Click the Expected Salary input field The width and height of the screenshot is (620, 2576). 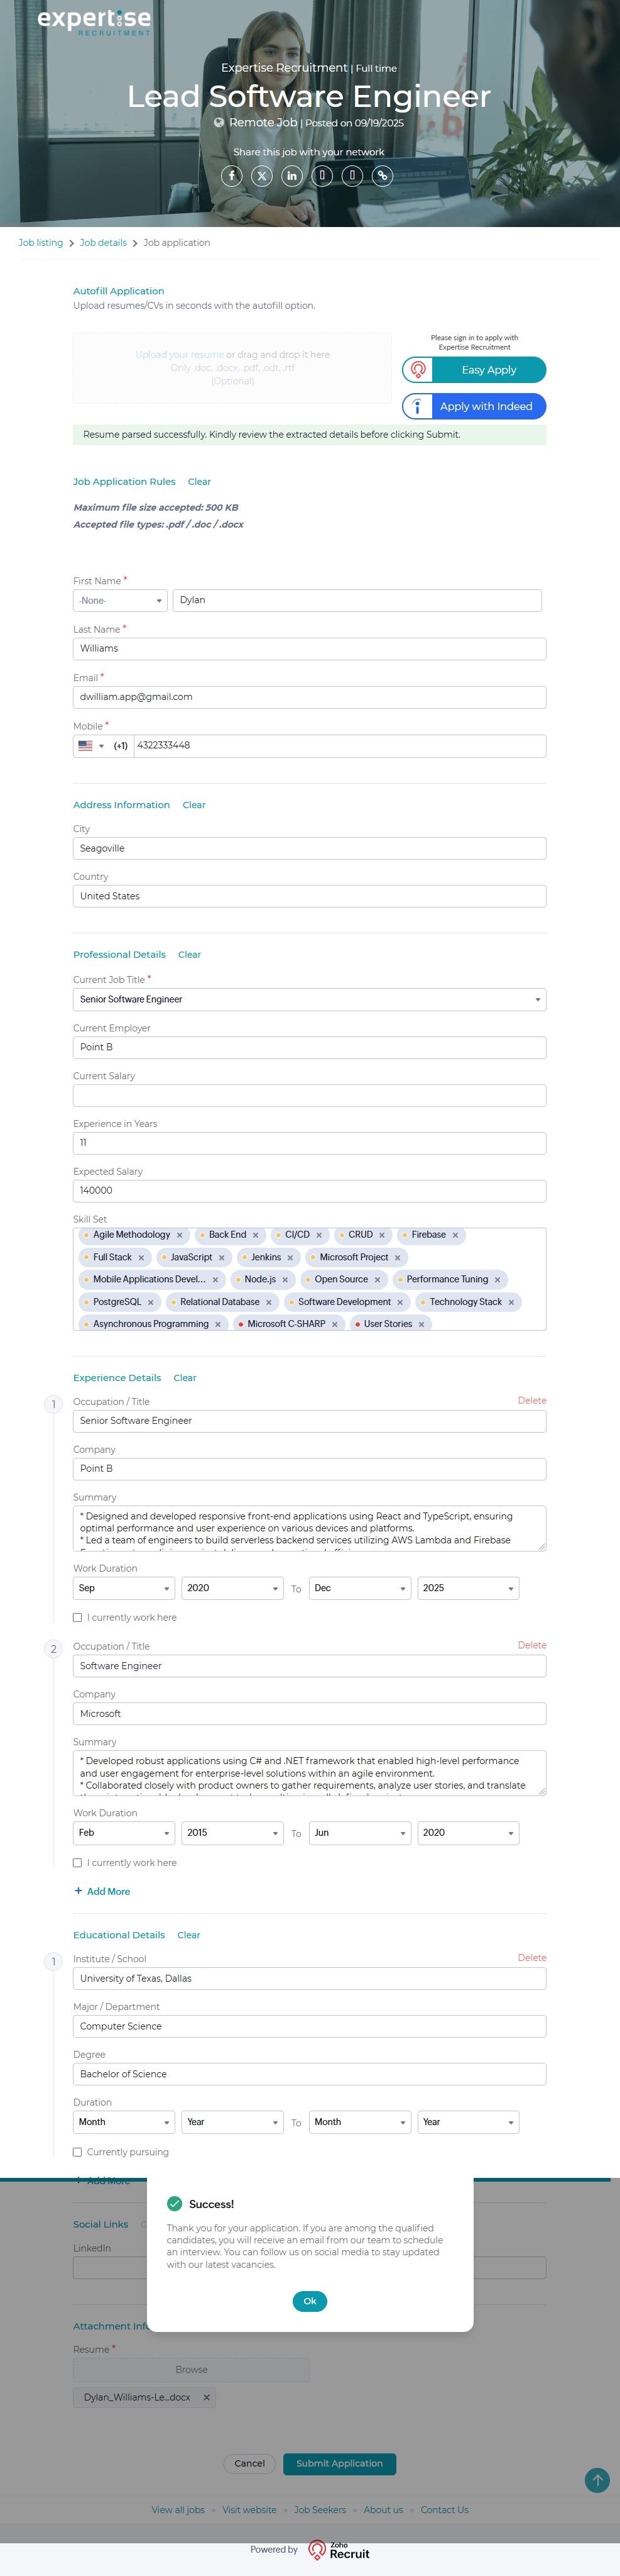pos(310,1191)
